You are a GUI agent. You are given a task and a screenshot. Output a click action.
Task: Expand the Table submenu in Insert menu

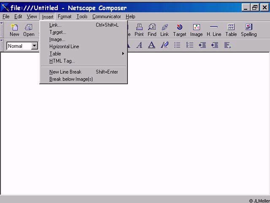coord(84,54)
